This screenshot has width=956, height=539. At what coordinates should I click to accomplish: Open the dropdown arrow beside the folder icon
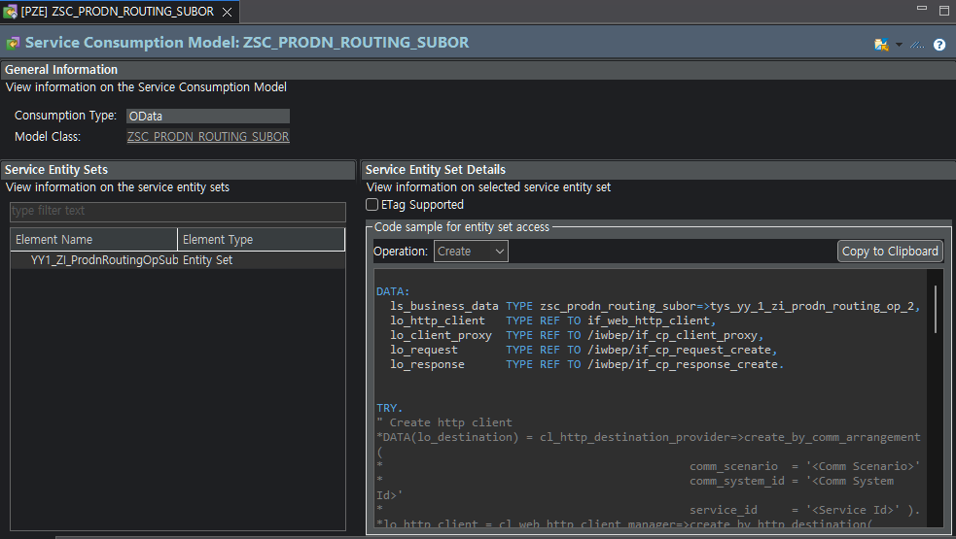tap(899, 45)
